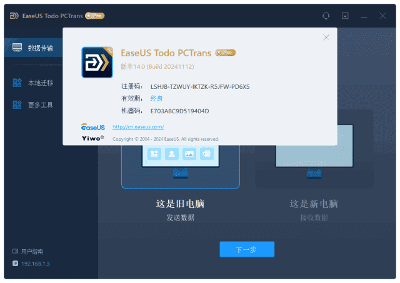This screenshot has width=400, height=283.
Task: Select the 本地迁移 sidebar tab
Action: pyautogui.click(x=41, y=83)
